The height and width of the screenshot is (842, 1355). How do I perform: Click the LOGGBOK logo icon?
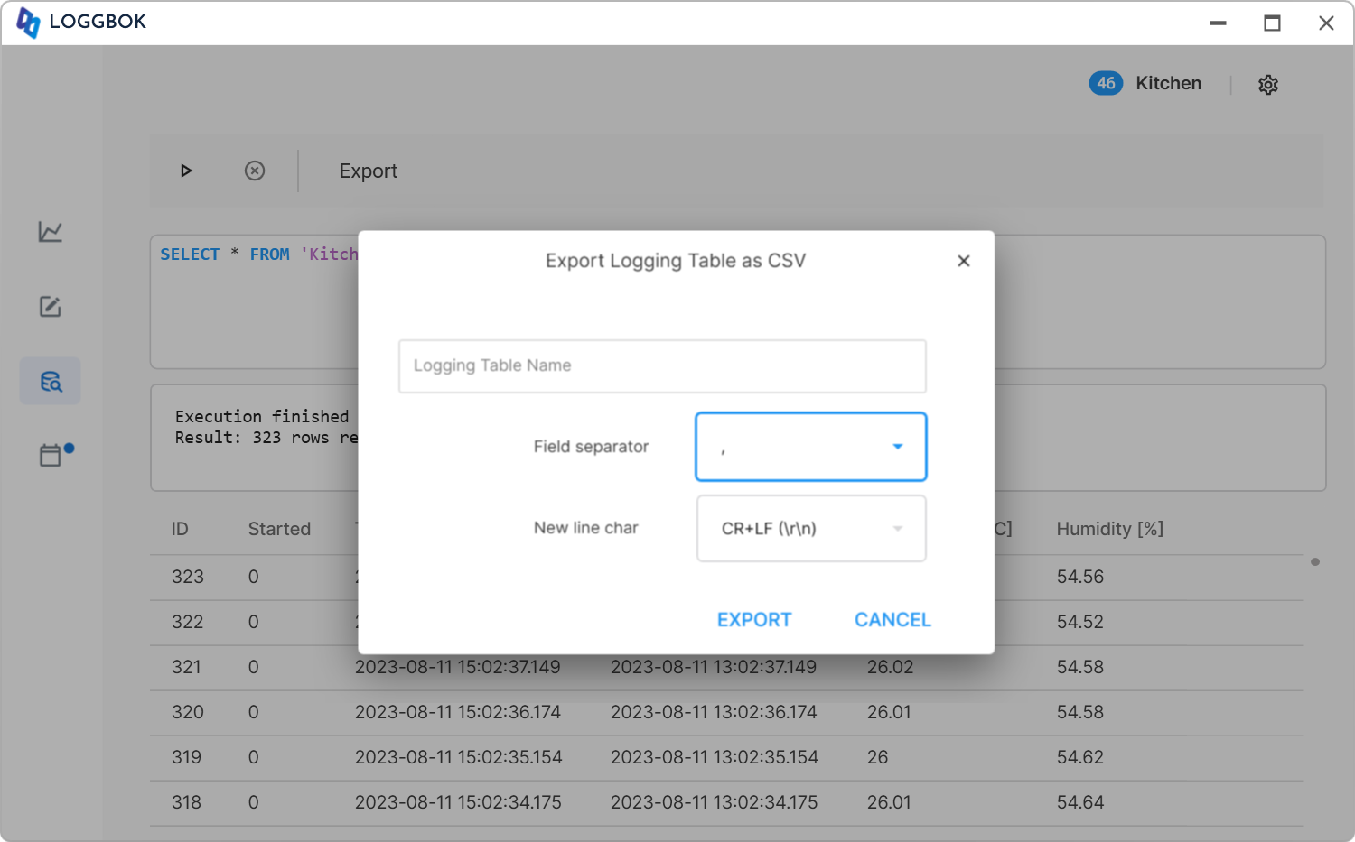point(28,23)
